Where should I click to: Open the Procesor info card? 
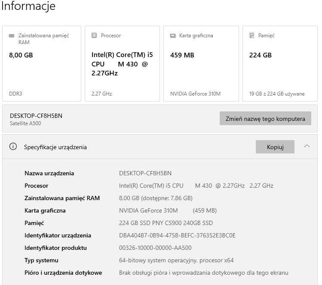click(122, 63)
